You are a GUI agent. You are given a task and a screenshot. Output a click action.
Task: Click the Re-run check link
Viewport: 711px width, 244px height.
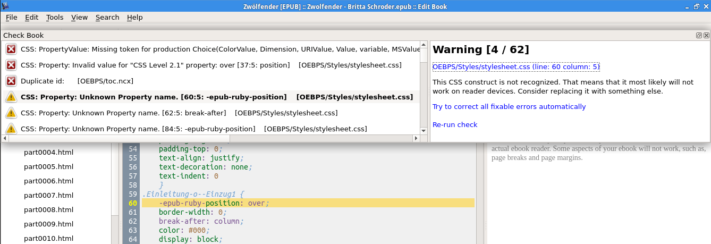(455, 124)
